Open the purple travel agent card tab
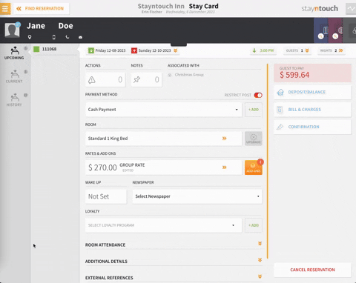The height and width of the screenshot is (283, 356). (x=335, y=30)
